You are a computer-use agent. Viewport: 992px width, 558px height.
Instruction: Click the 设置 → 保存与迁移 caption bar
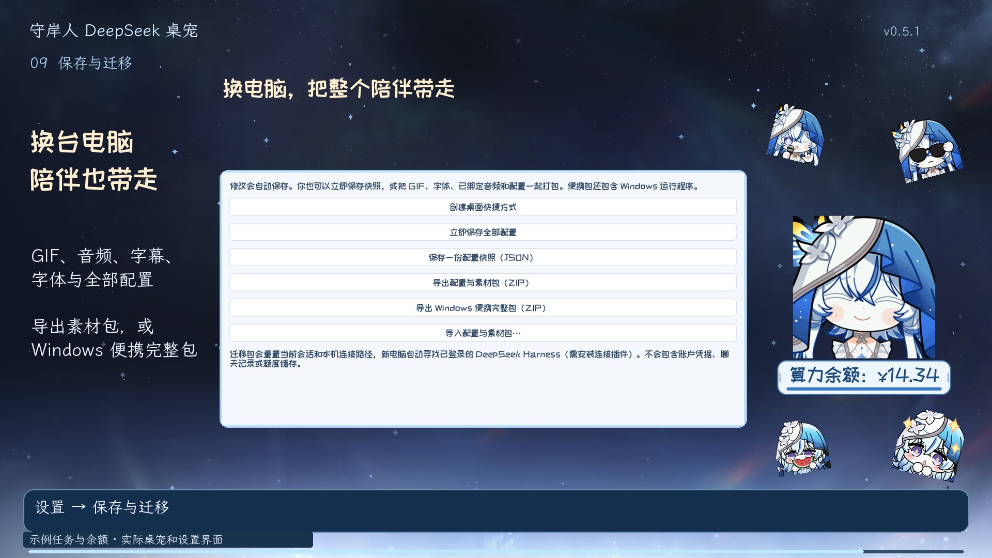click(496, 510)
